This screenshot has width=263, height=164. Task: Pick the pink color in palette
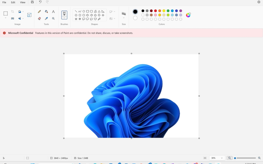pyautogui.click(x=155, y=15)
